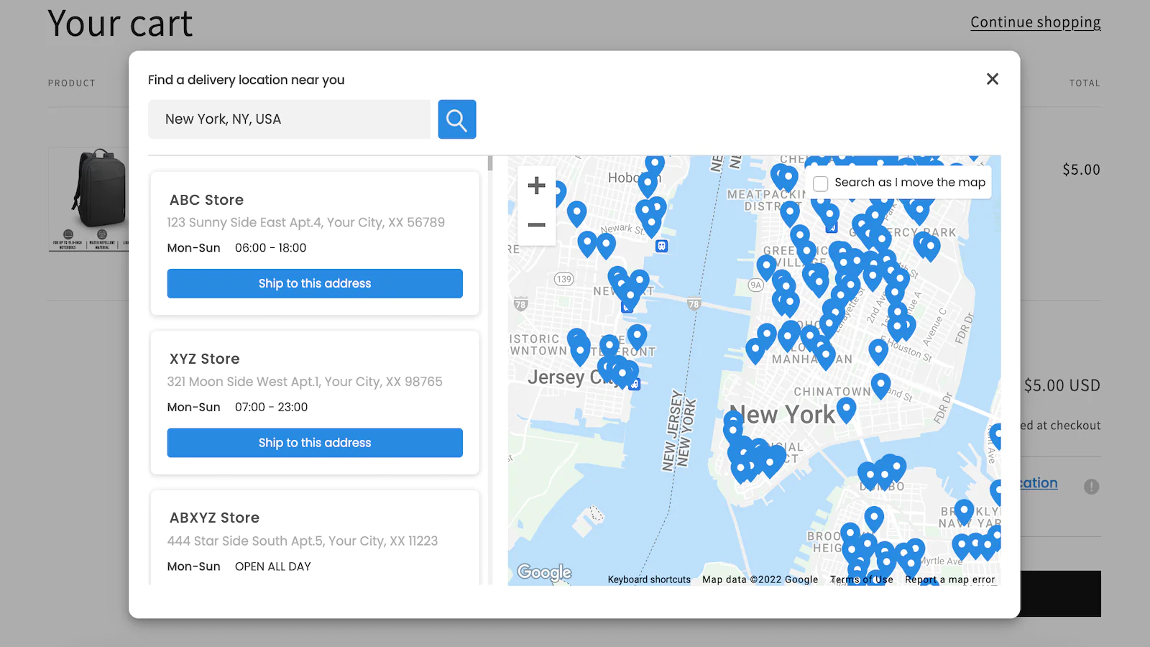
Task: Click the info icon beside location link
Action: click(x=1091, y=487)
